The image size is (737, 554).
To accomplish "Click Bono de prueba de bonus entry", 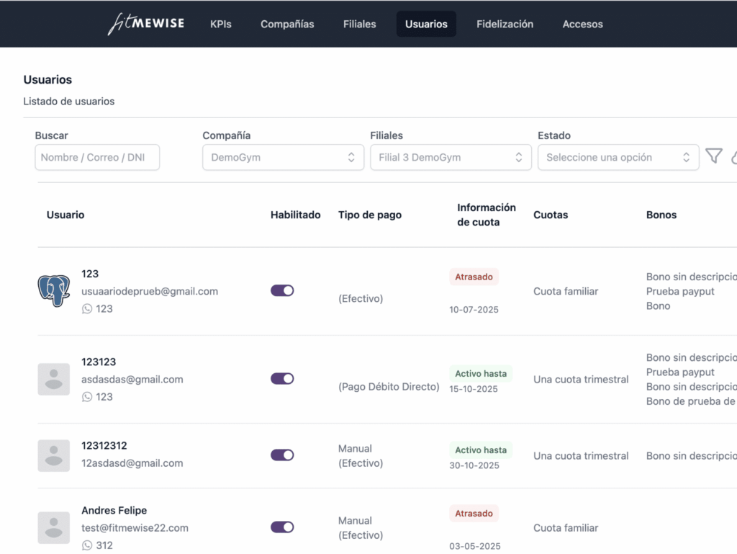I will [x=691, y=401].
